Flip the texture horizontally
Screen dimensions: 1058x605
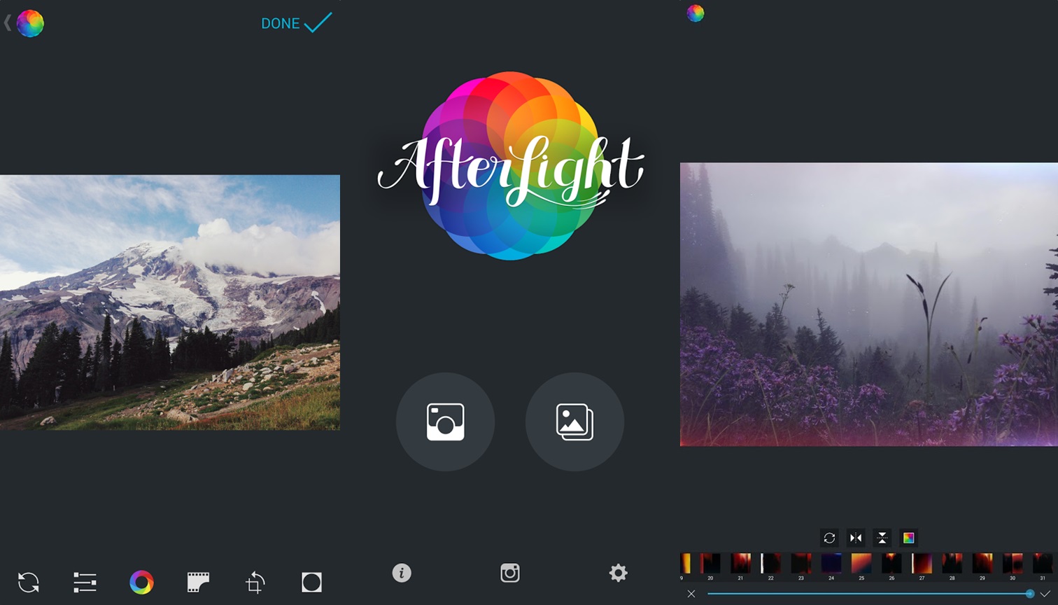tap(856, 538)
